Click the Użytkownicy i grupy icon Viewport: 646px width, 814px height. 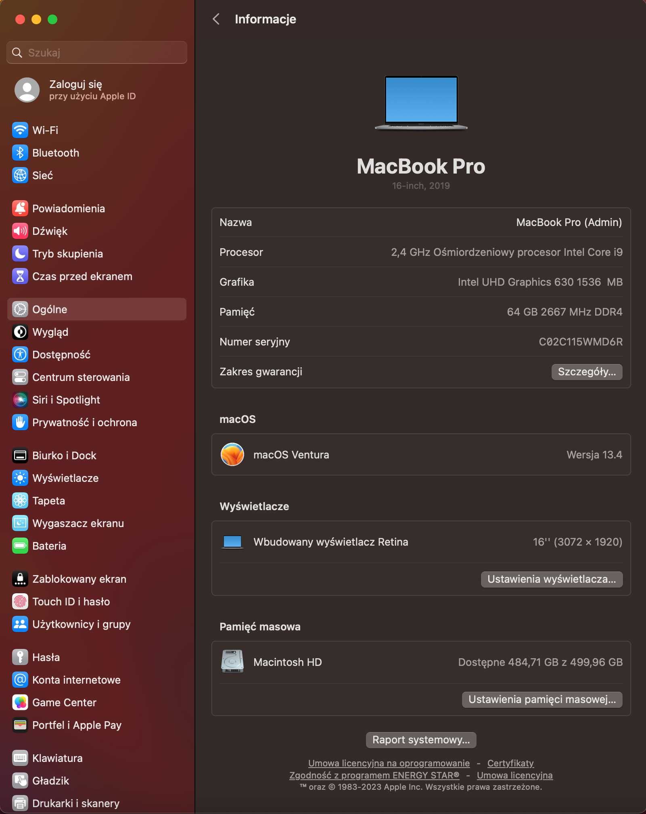(x=20, y=624)
